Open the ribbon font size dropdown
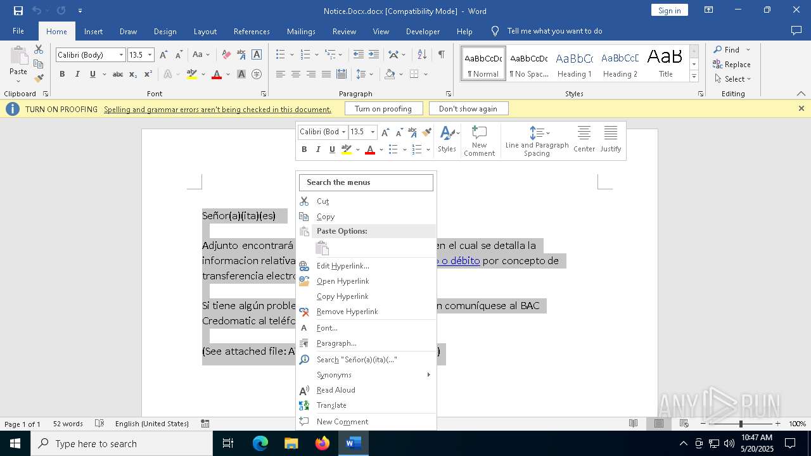 (x=150, y=55)
